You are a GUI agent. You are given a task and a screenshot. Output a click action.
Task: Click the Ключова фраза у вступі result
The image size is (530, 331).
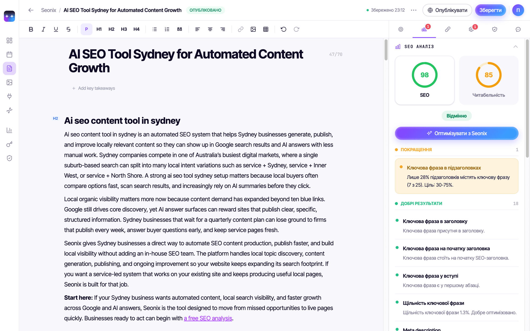click(457, 280)
